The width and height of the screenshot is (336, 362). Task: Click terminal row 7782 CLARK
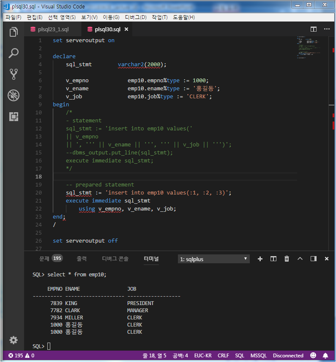point(99,310)
